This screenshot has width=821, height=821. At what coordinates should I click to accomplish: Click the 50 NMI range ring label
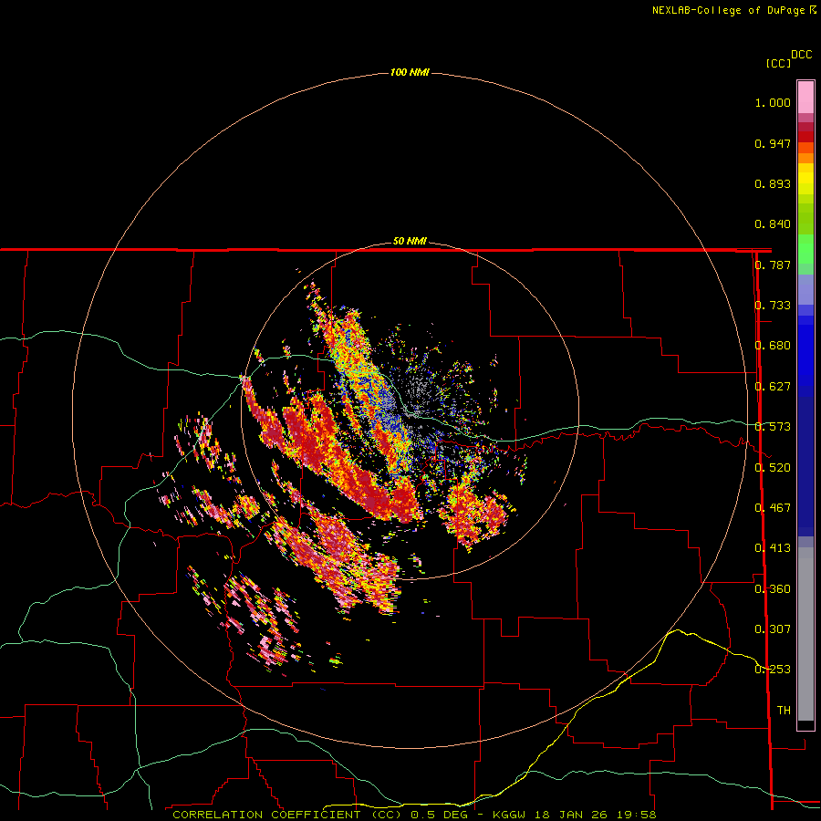pyautogui.click(x=410, y=242)
